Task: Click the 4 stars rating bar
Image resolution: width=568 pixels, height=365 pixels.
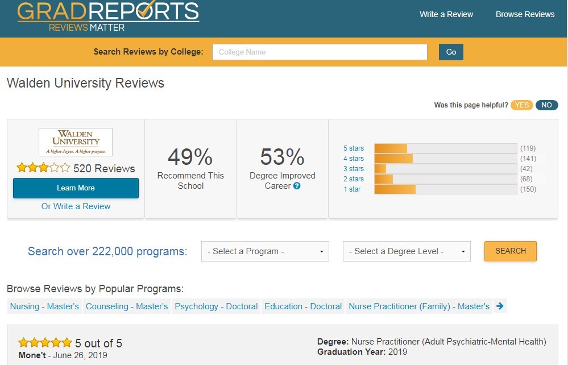Action: [x=446, y=158]
